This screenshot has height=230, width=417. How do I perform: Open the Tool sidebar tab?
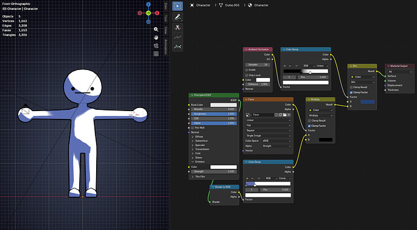pos(166,18)
